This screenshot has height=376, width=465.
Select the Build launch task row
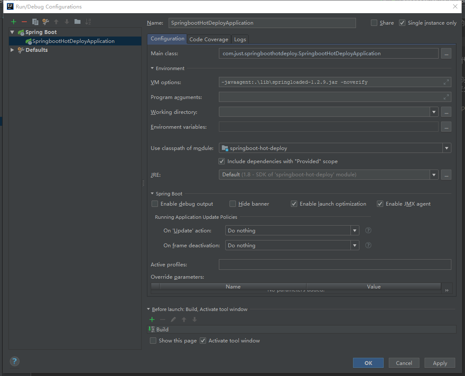coord(301,329)
